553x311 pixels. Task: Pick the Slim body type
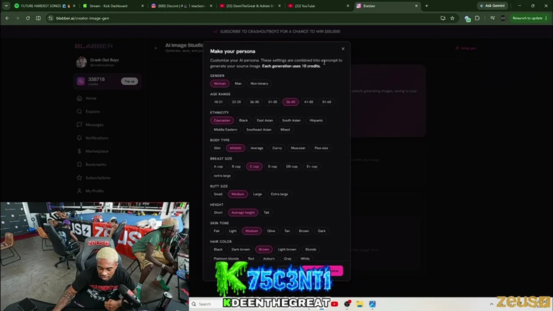pyautogui.click(x=217, y=148)
